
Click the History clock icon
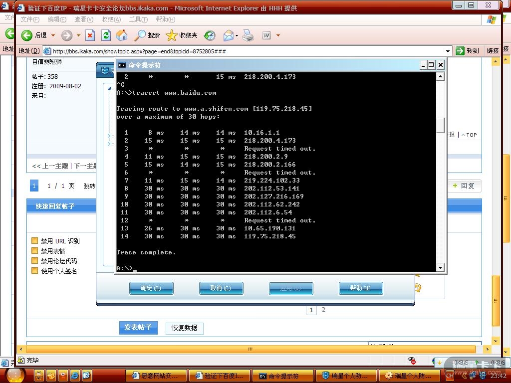[210, 35]
